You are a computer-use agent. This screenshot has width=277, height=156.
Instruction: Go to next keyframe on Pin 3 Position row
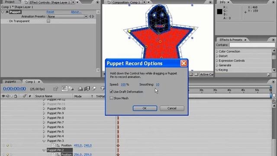click(x=11, y=146)
